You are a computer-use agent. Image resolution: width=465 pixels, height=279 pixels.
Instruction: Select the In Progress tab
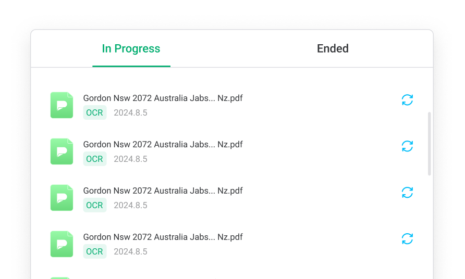tap(131, 49)
